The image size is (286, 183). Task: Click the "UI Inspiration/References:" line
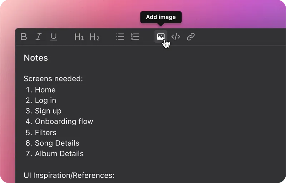(x=69, y=175)
